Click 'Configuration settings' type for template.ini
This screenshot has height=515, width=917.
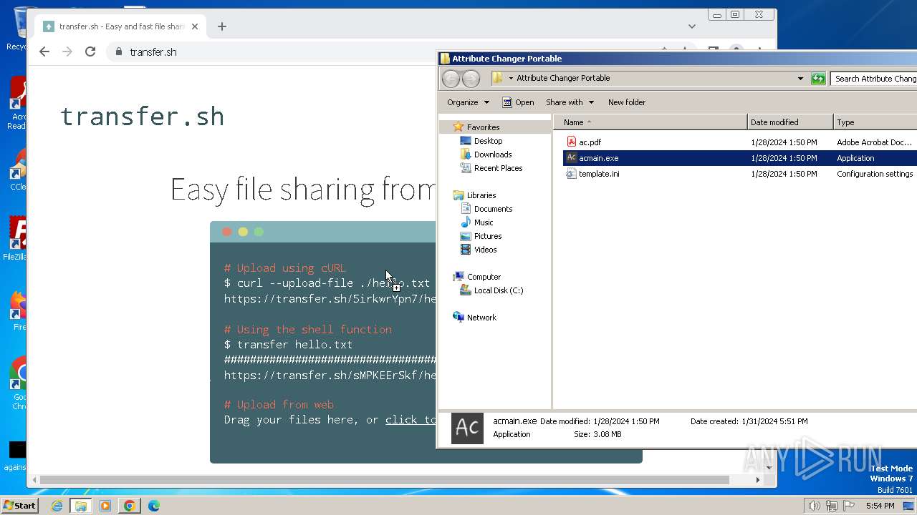coord(875,174)
